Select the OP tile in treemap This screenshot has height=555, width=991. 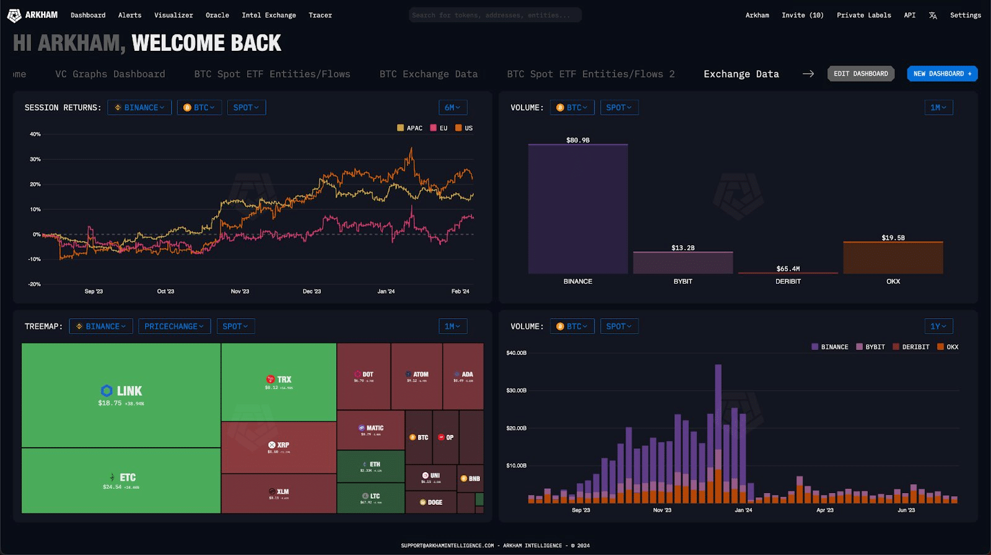[446, 437]
